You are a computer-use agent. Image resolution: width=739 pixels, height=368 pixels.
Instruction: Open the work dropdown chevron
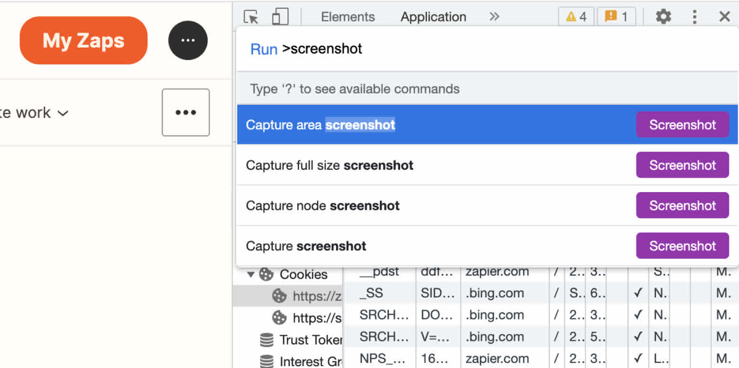pos(63,113)
